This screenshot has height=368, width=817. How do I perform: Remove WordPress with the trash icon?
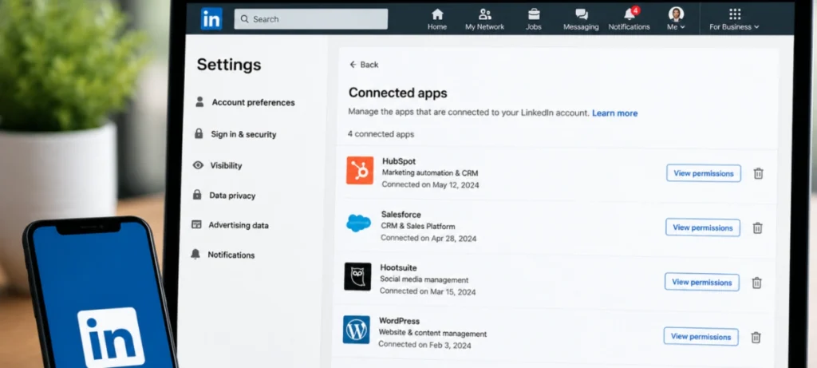[756, 337]
